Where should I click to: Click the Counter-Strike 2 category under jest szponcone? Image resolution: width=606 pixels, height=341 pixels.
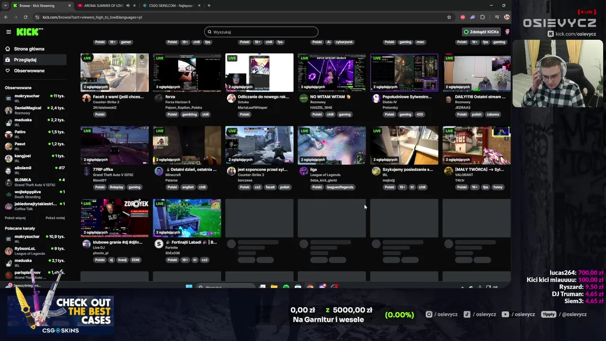click(x=251, y=175)
